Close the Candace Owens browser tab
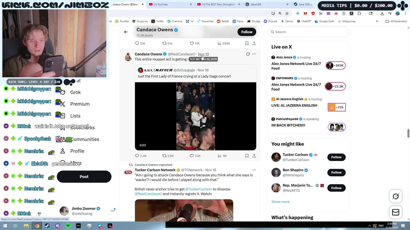The width and height of the screenshot is (410, 230). 142,4
